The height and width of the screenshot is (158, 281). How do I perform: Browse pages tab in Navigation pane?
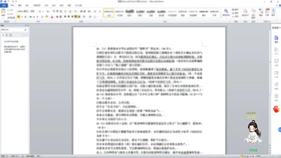tap(7, 35)
